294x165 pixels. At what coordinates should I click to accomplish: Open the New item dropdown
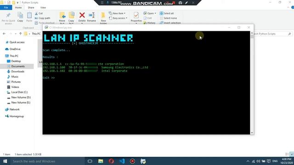coord(117,13)
